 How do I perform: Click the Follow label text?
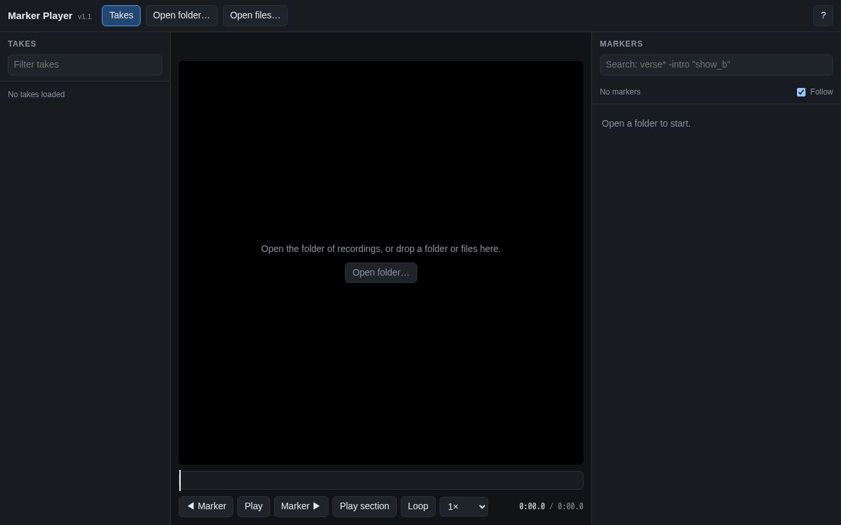click(821, 92)
